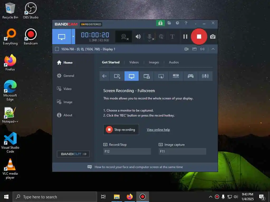Click the Image capture hotkey field F11
The image size is (270, 202).
coord(182,151)
